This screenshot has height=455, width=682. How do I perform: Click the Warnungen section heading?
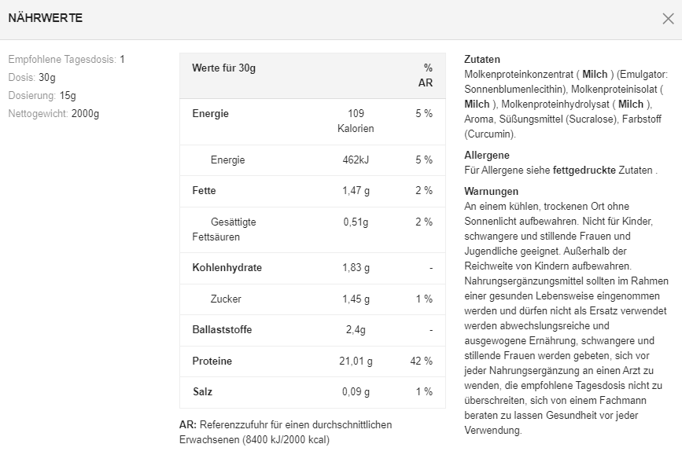[x=492, y=191]
